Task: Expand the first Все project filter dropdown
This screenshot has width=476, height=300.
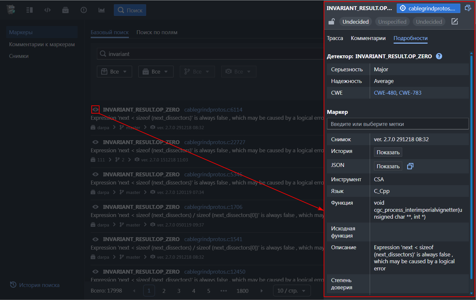Action: [114, 72]
